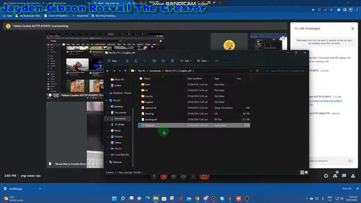Screen dimensions: 361x203
Task: Open the Sort dropdown in Explorer
Action: tap(186, 61)
